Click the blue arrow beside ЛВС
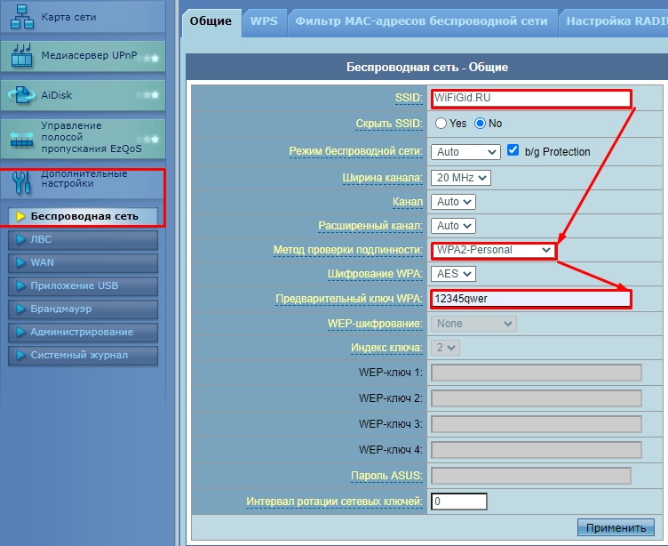The height and width of the screenshot is (546, 668). [20, 239]
